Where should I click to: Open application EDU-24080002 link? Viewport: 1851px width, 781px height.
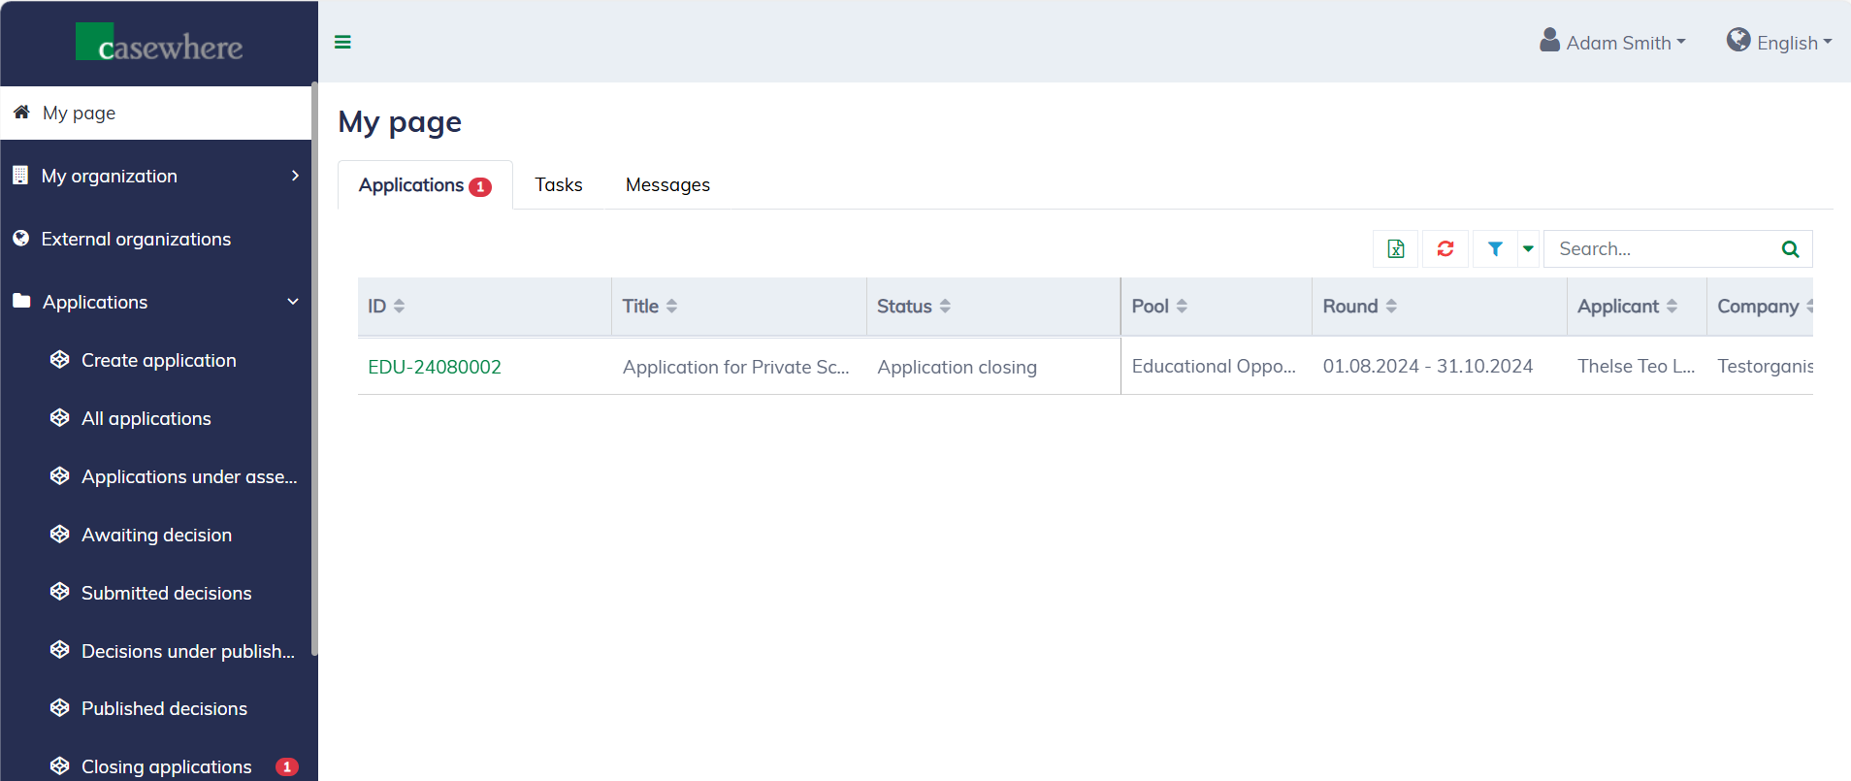(435, 367)
